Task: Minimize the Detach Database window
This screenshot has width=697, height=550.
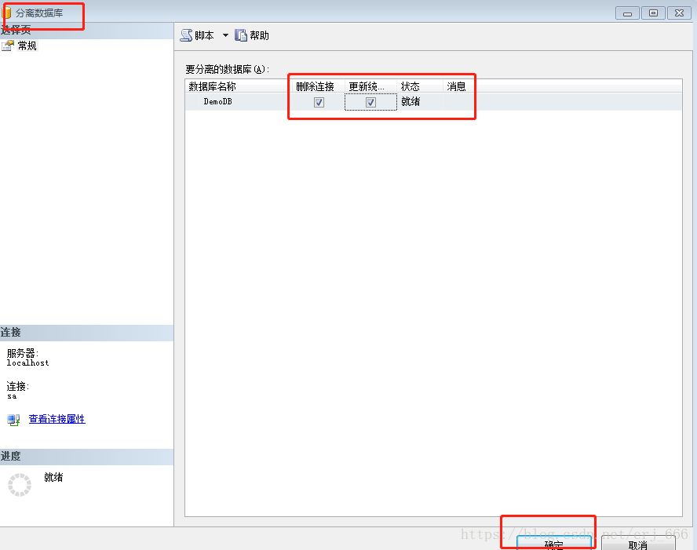Action: [627, 13]
